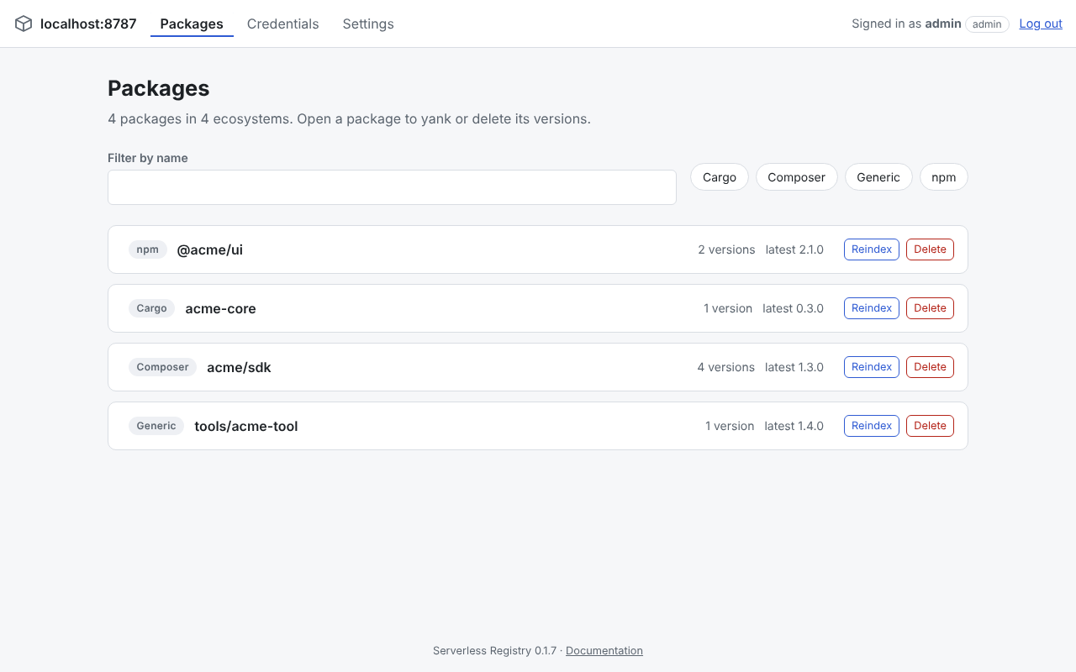Reindex the acme-core package
The width and height of the screenshot is (1076, 672).
[x=872, y=308]
